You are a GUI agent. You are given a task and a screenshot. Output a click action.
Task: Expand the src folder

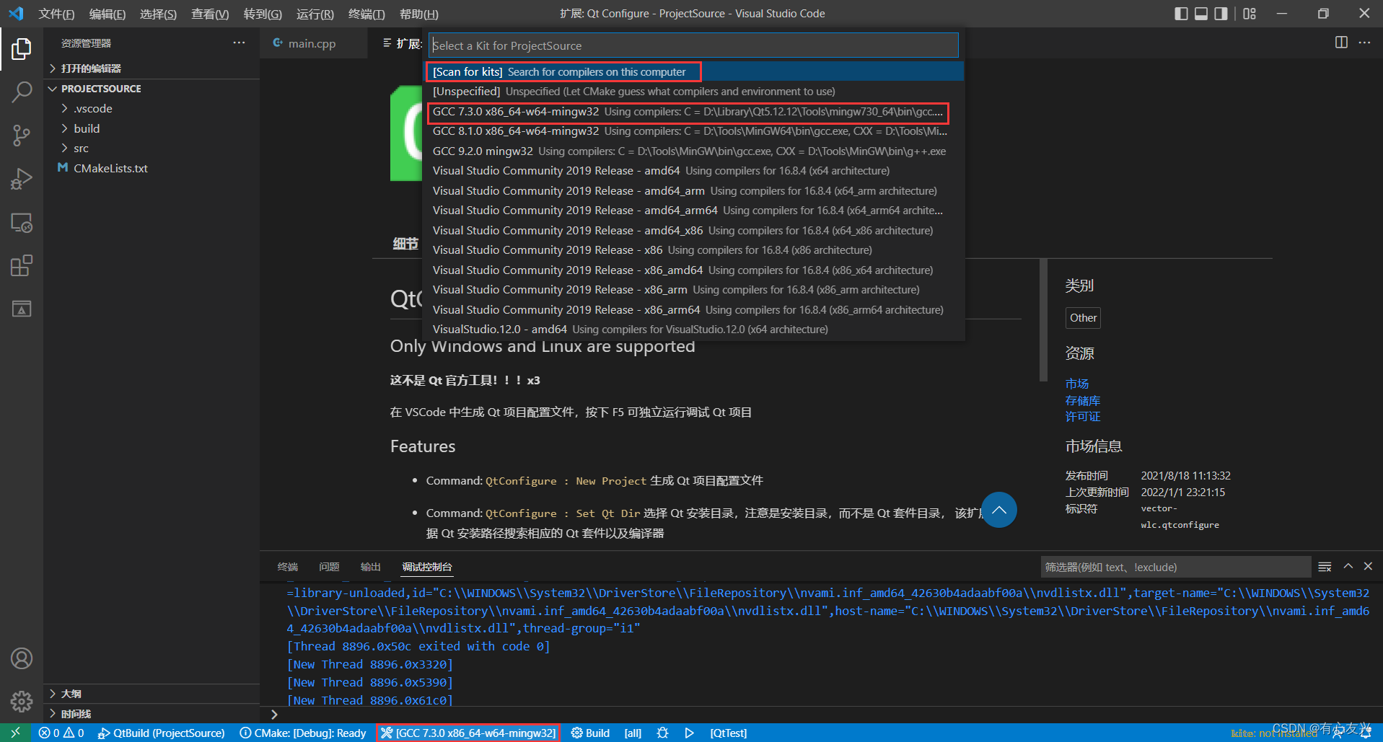pyautogui.click(x=82, y=148)
